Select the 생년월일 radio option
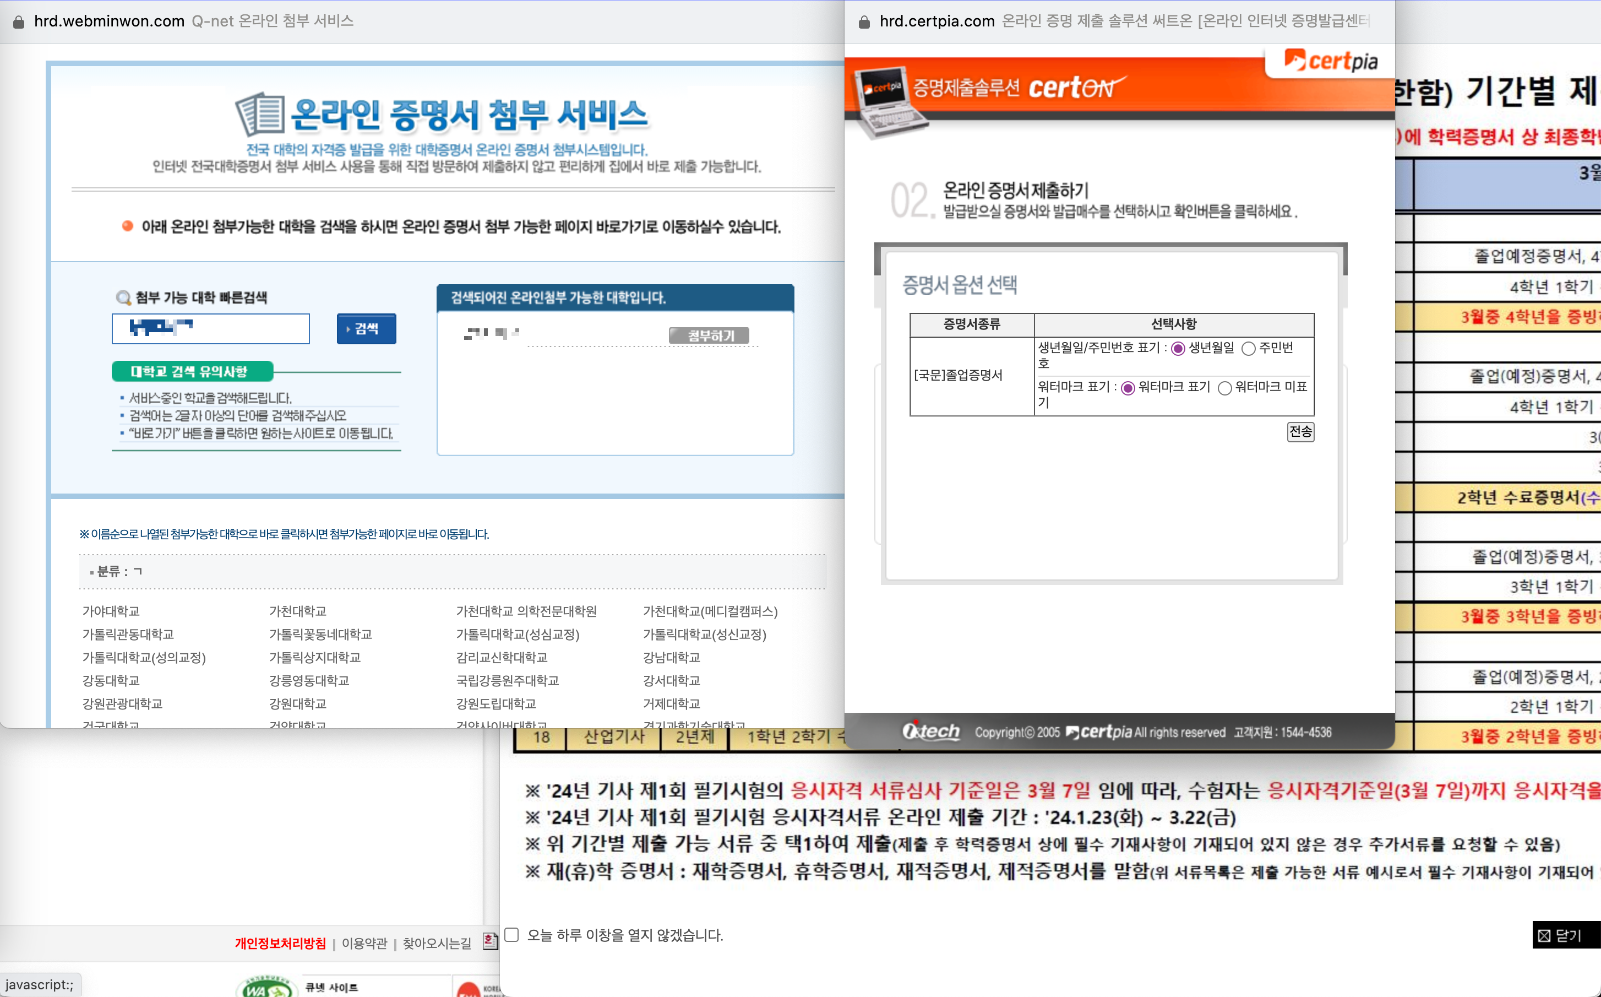The height and width of the screenshot is (997, 1601). click(1178, 348)
